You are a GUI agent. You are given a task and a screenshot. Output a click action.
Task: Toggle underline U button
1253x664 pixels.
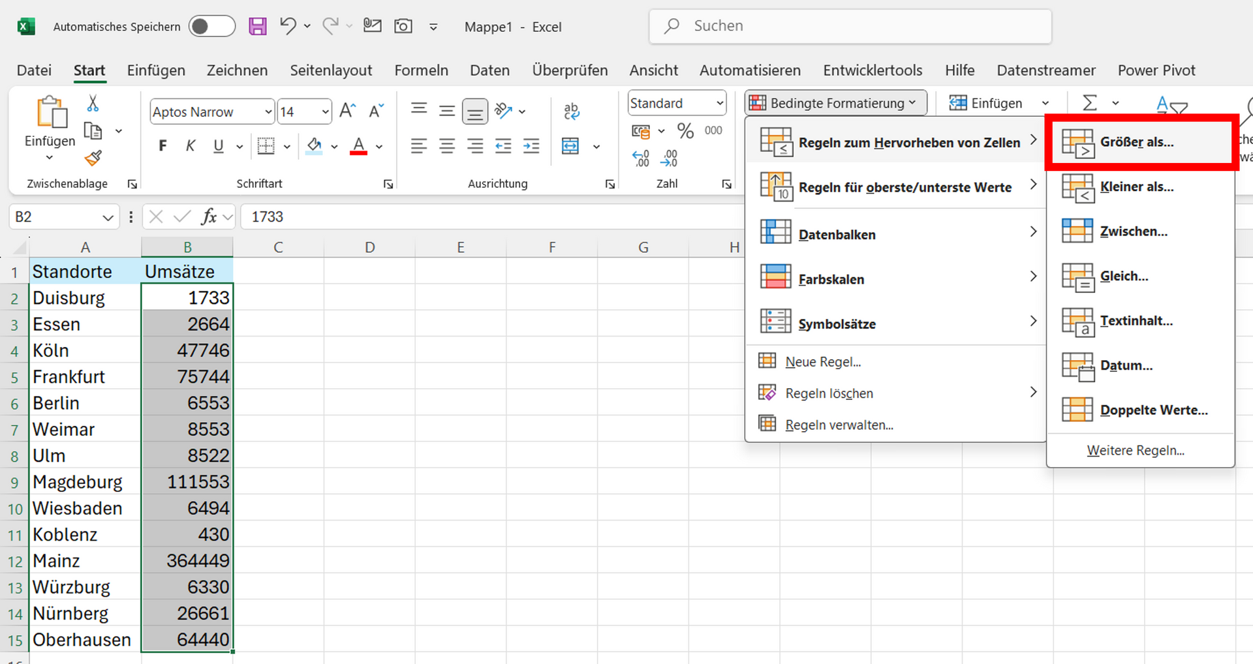219,145
